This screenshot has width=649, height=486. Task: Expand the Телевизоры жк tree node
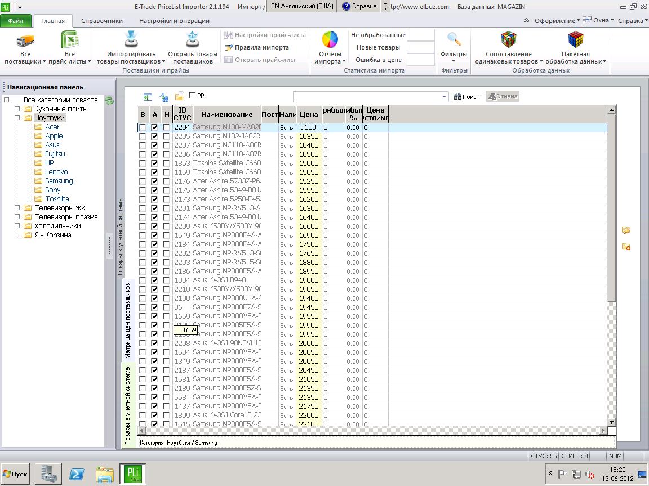click(x=17, y=208)
